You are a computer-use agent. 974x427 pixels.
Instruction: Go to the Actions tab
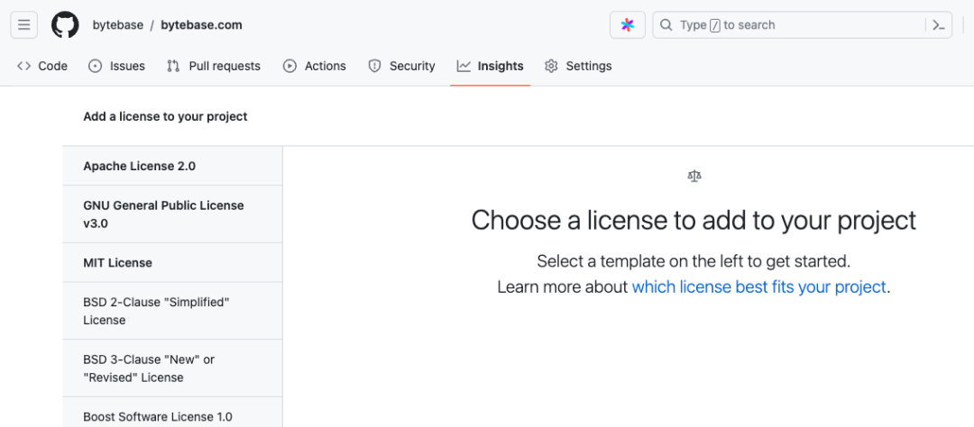coord(315,66)
